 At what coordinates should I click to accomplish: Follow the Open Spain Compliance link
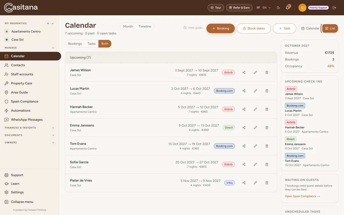coord(302,196)
